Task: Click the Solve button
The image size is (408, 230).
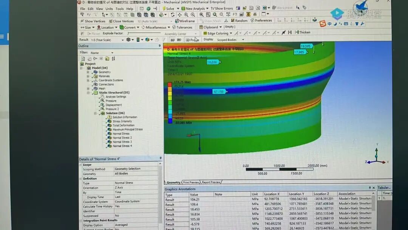Action: point(168,9)
